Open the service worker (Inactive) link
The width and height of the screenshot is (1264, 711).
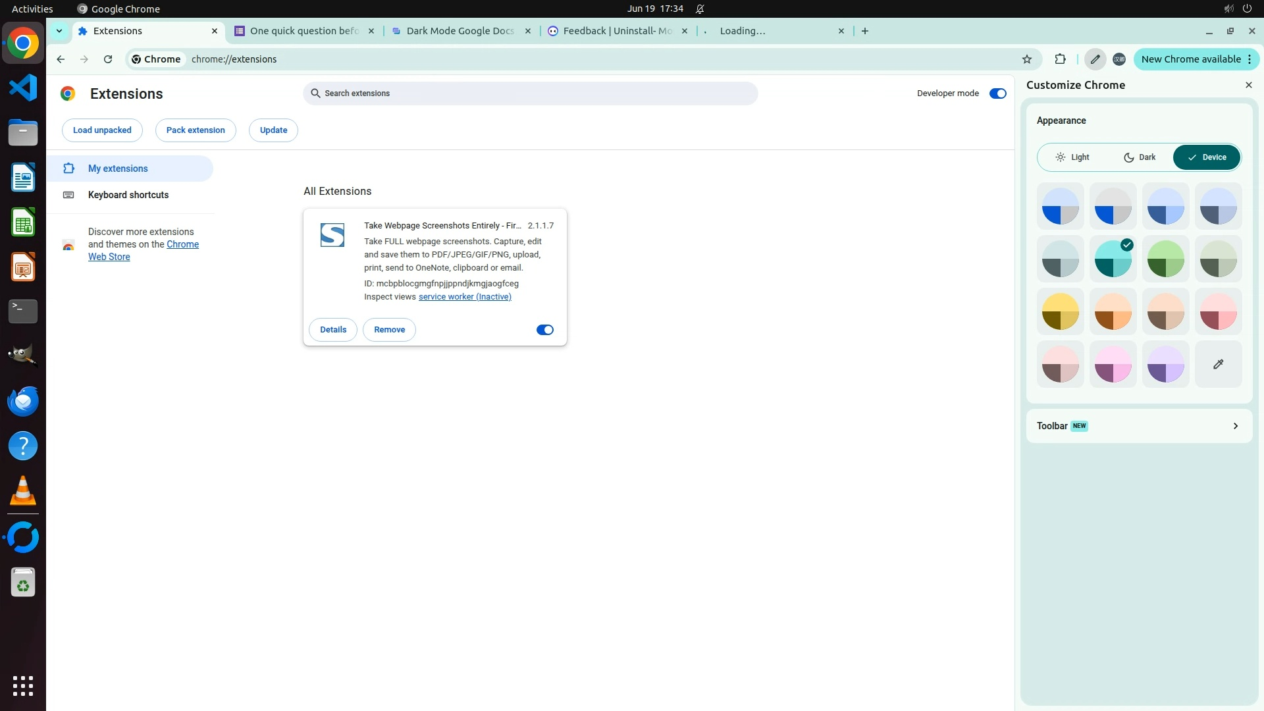tap(465, 297)
